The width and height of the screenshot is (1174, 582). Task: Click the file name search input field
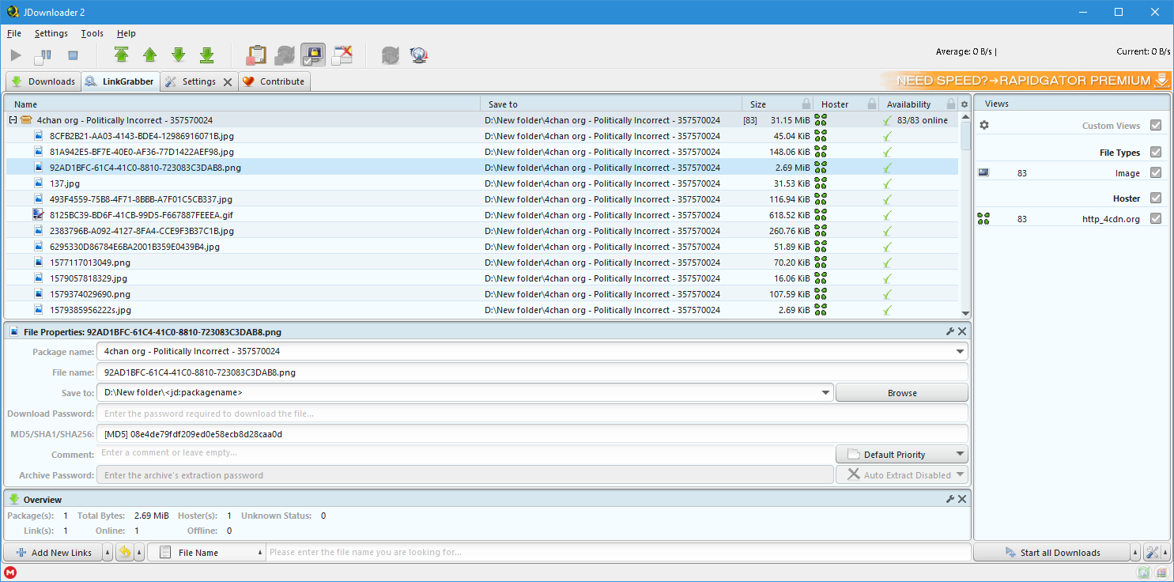[618, 552]
